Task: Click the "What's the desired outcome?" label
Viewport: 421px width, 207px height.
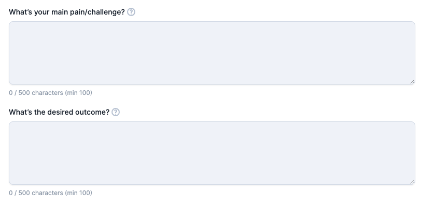Action: pyautogui.click(x=59, y=112)
